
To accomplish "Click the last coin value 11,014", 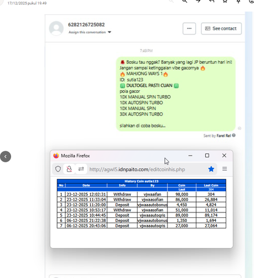I will click(211, 210).
